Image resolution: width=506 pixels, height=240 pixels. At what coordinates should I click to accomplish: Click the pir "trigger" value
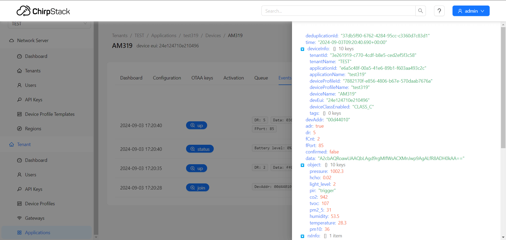tap(327, 191)
